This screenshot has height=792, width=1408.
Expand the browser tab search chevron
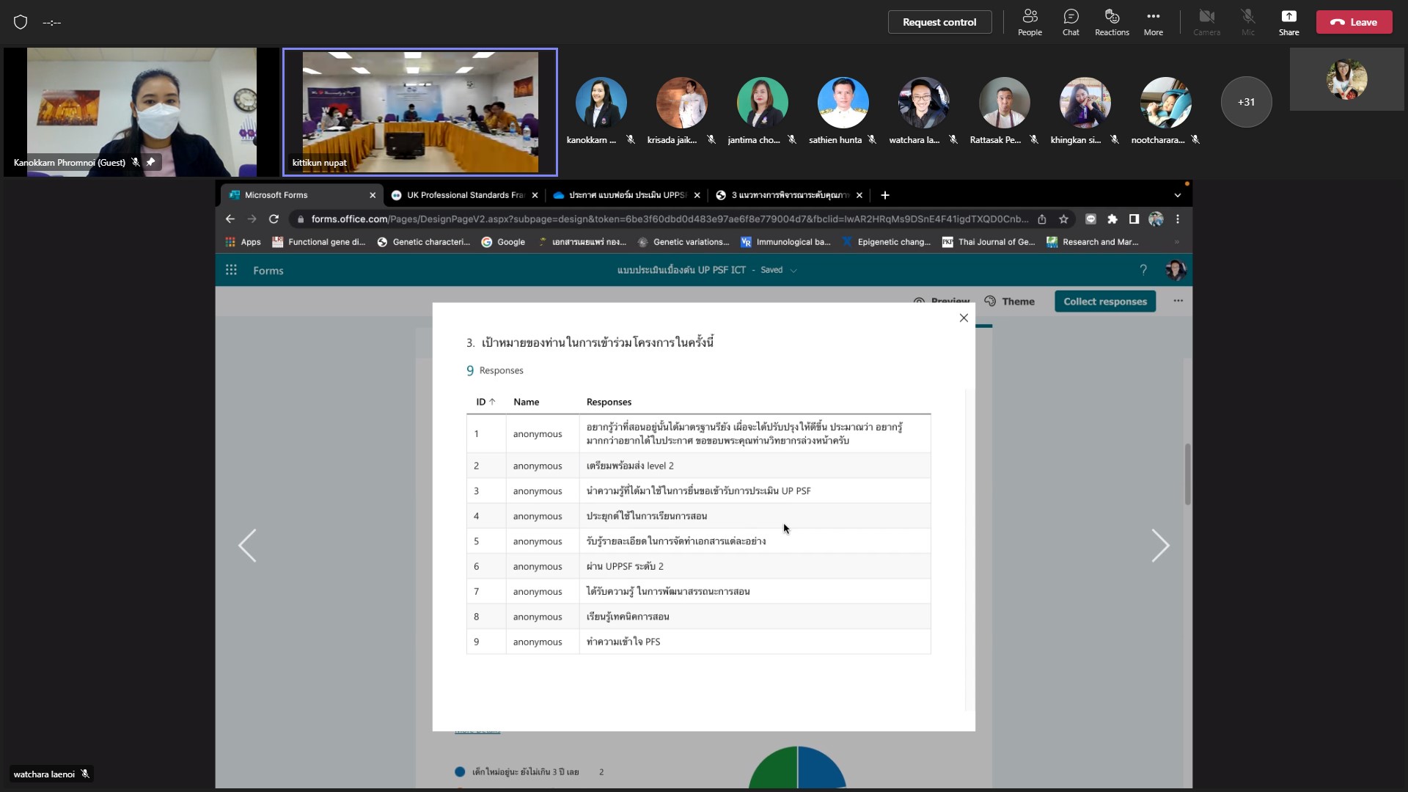pos(1177,195)
